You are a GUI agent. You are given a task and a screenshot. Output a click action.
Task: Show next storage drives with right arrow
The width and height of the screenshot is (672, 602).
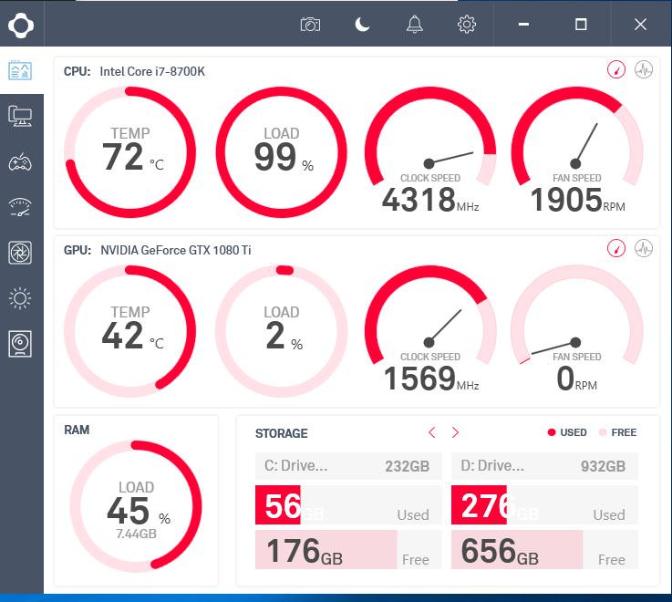(x=455, y=432)
